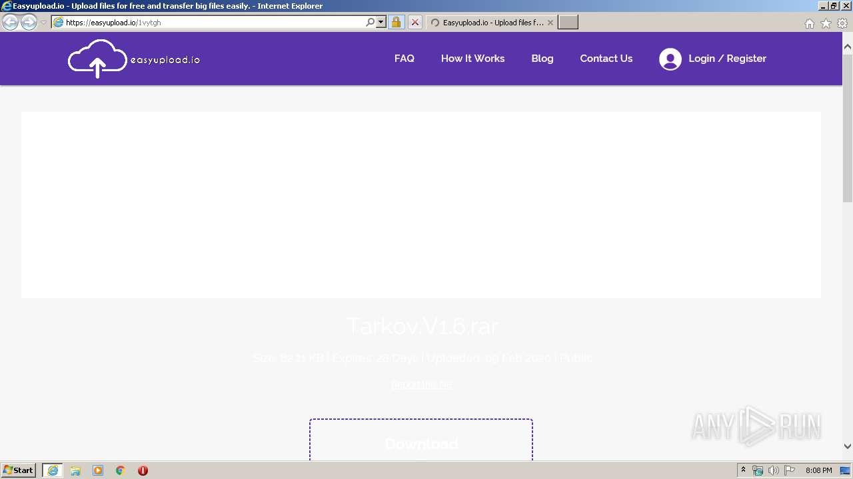Open the Tools gear icon
Screen dimensions: 853x479
pos(842,23)
